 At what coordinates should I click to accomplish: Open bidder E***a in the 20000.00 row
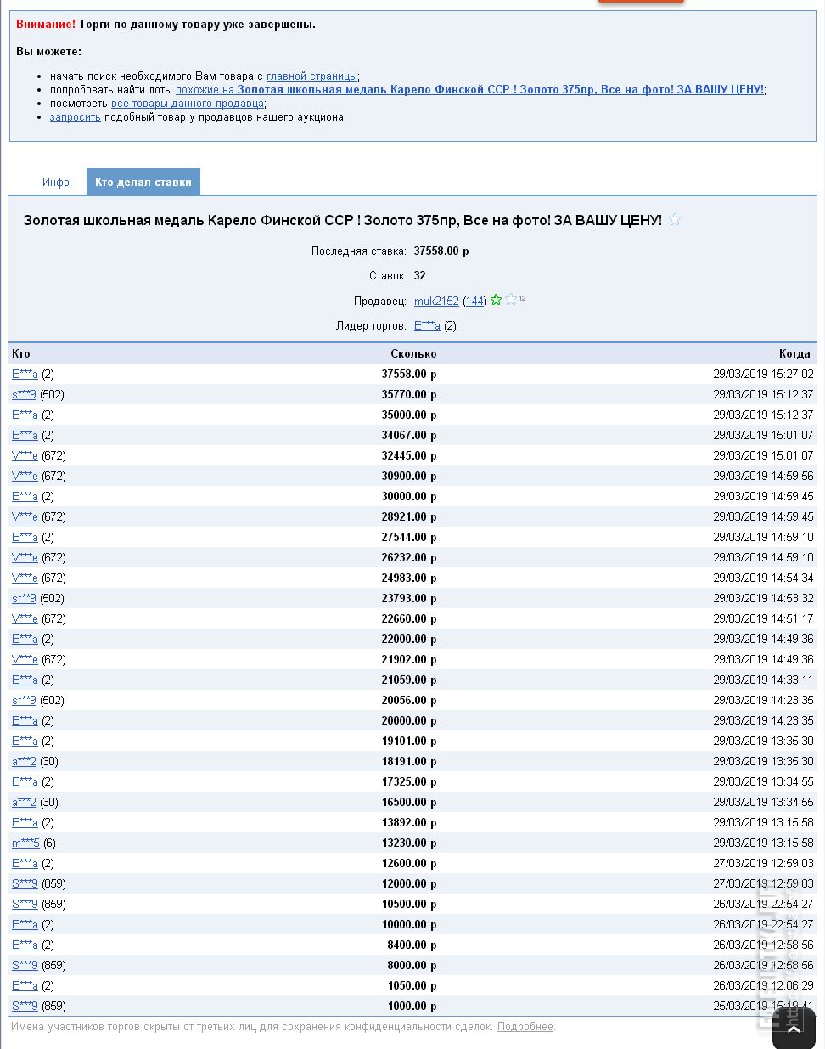[25, 721]
